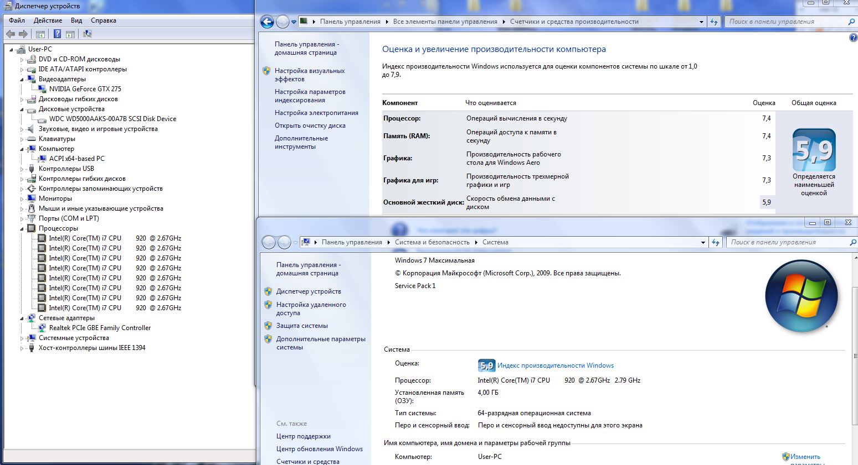Click the Порты (COM и LPT) port icon

tap(32, 218)
